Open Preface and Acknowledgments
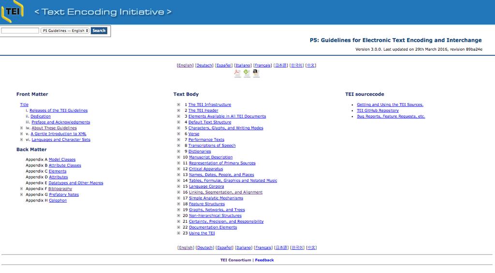 pos(60,122)
